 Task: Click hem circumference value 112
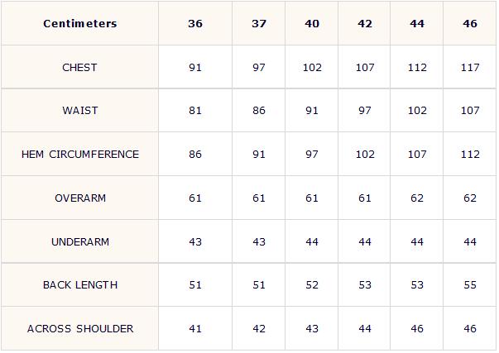point(470,155)
